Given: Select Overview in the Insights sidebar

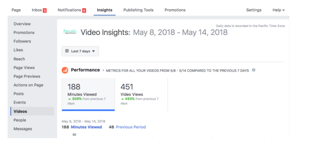Looking at the screenshot, I should [22, 24].
